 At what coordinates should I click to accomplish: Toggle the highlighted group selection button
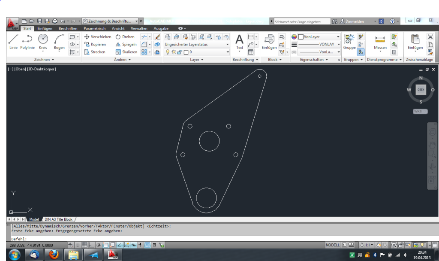(x=361, y=52)
